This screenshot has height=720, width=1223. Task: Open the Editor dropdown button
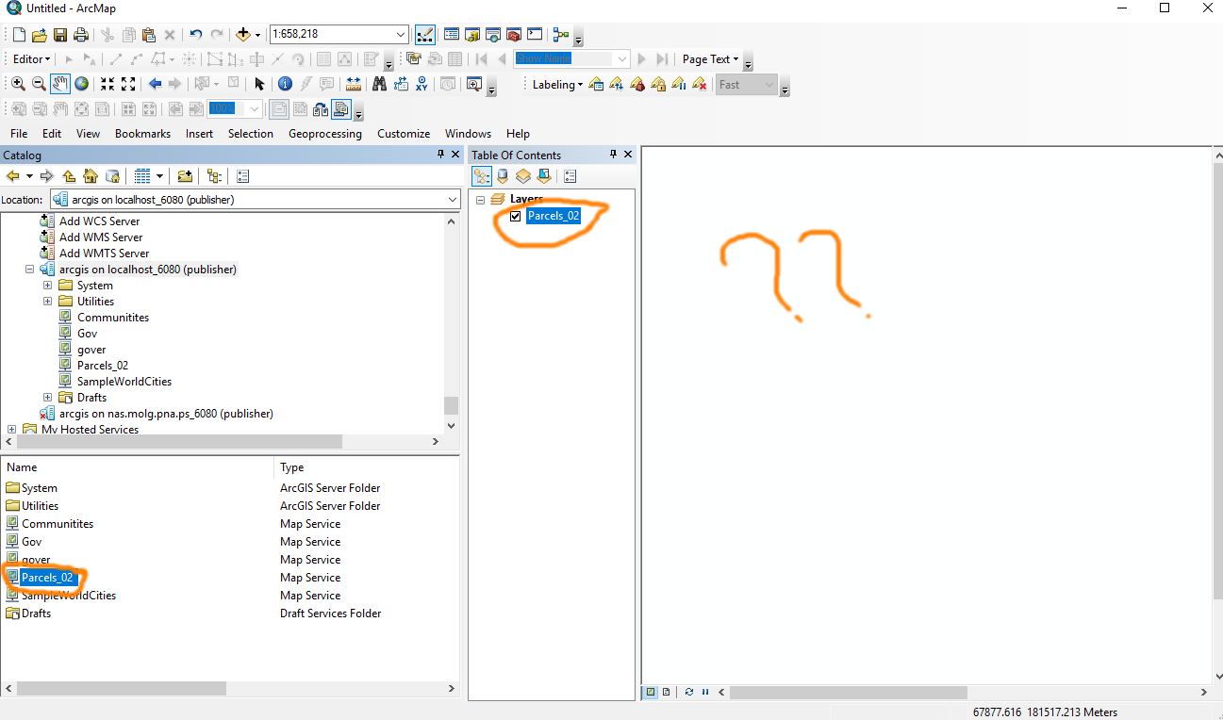32,59
